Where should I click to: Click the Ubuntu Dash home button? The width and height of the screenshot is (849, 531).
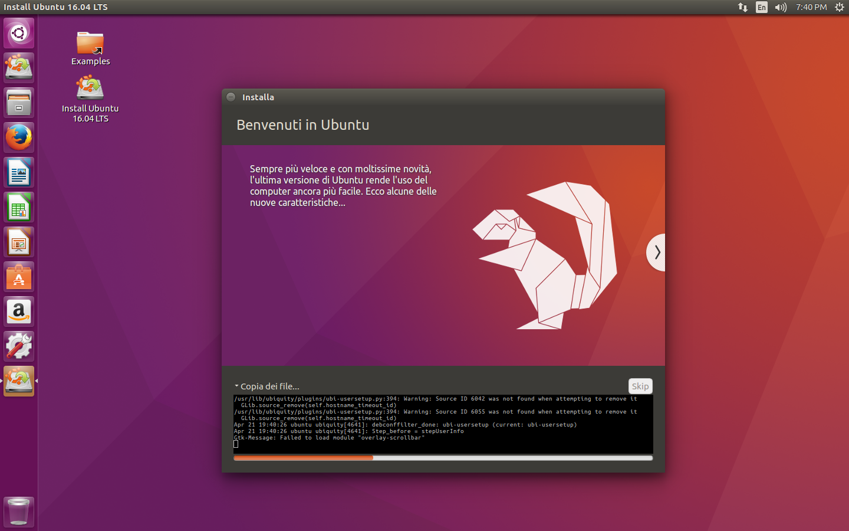click(19, 33)
